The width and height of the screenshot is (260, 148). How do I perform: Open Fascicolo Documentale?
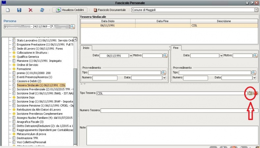click(110, 10)
